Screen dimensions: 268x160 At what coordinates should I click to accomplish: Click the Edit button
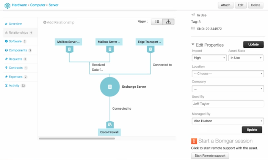pyautogui.click(x=240, y=5)
